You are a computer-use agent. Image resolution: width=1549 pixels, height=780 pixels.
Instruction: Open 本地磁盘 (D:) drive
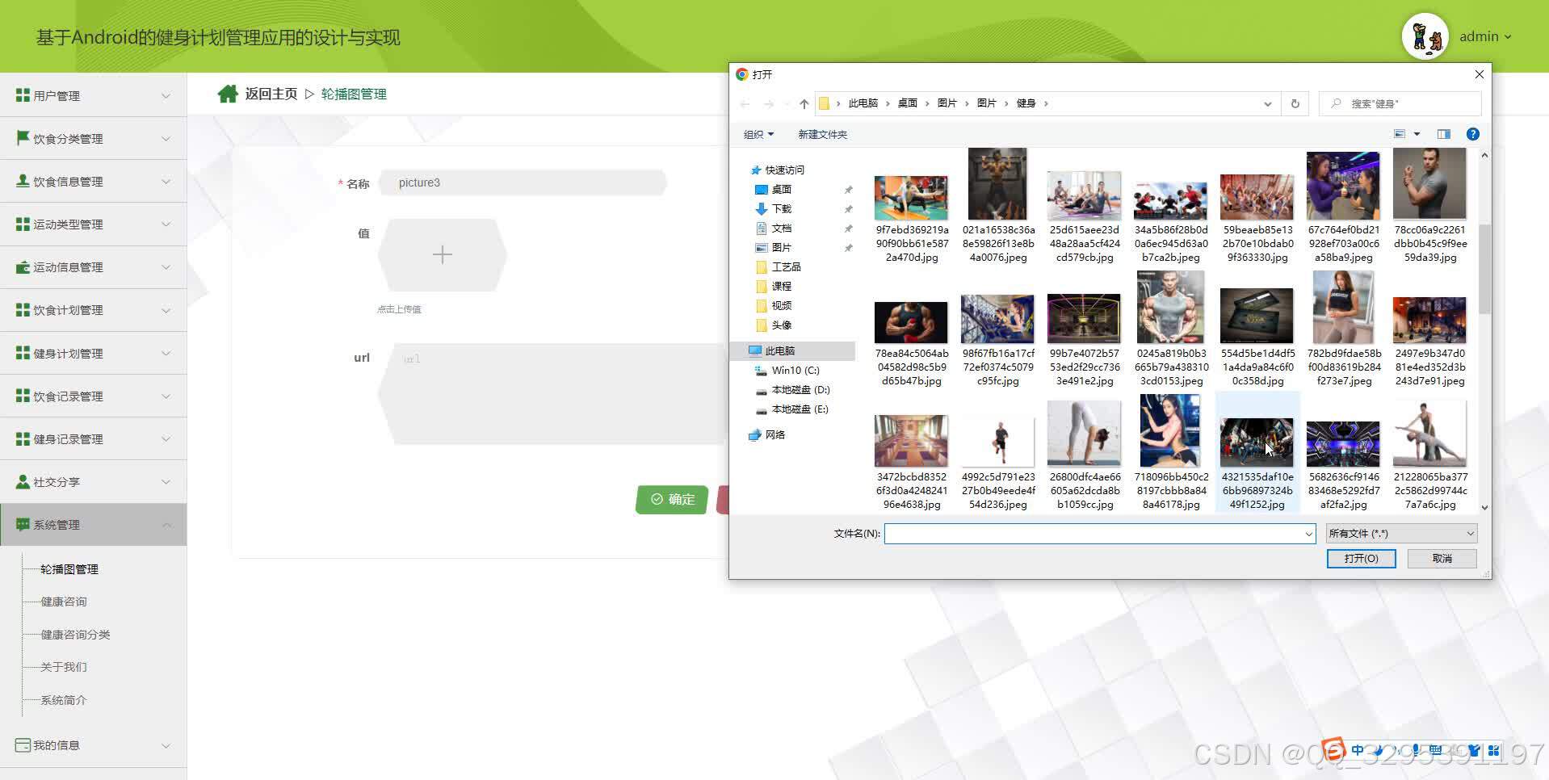point(800,389)
